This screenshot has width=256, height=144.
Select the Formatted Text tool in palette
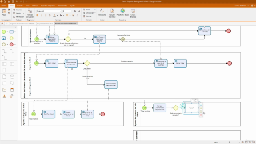click(4, 96)
